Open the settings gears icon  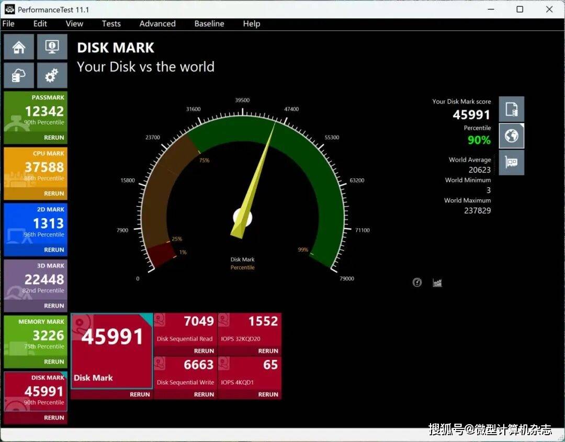coord(52,75)
